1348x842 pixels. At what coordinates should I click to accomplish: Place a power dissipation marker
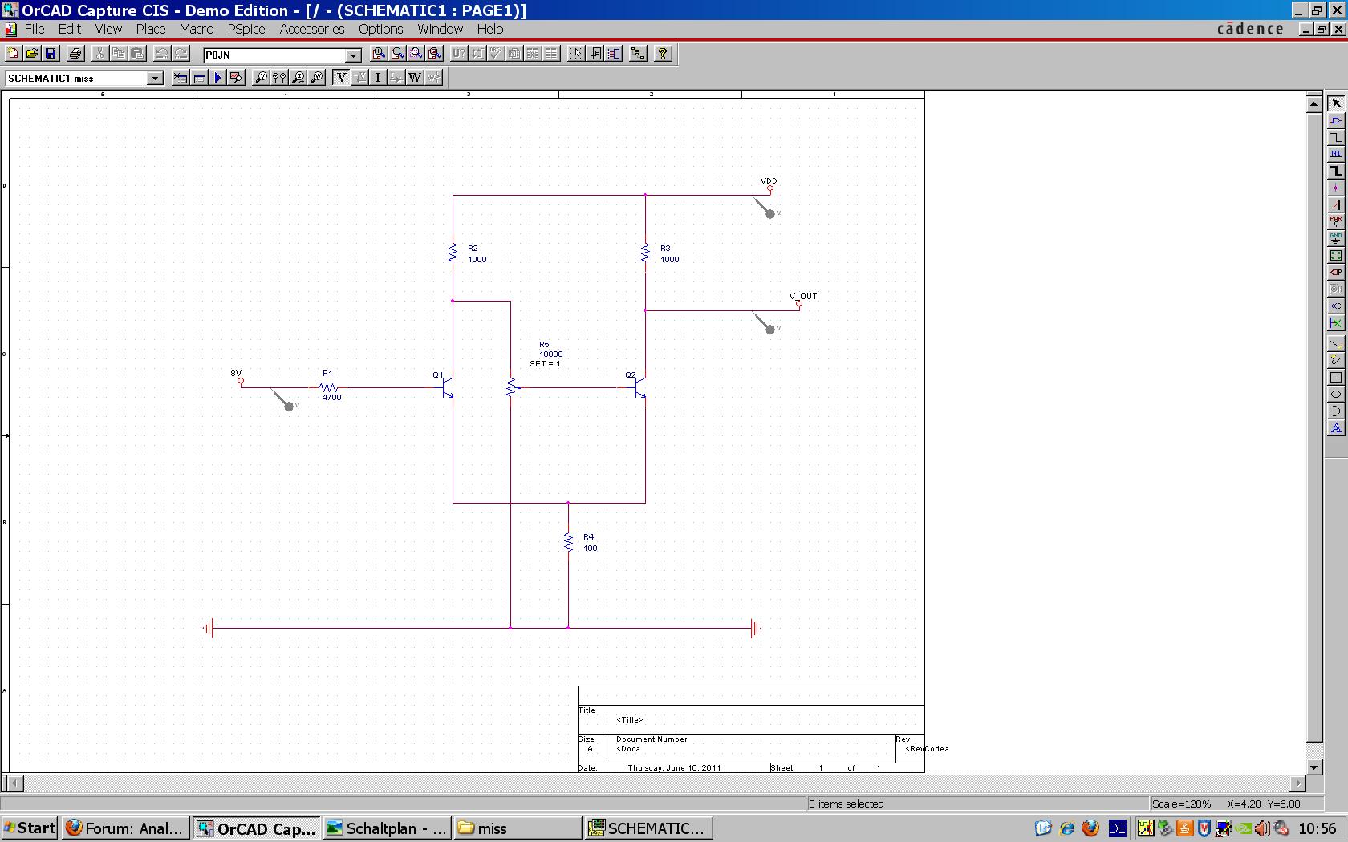316,78
